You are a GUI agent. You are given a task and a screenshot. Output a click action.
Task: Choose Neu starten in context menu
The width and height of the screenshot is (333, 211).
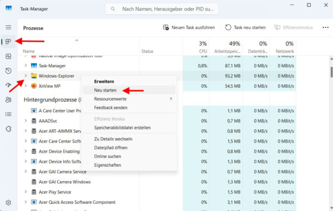click(105, 91)
